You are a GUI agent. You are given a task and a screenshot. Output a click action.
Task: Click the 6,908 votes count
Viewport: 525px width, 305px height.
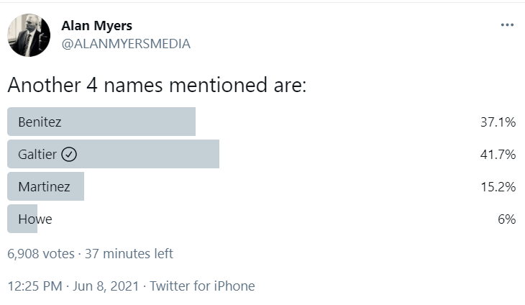pyautogui.click(x=41, y=254)
